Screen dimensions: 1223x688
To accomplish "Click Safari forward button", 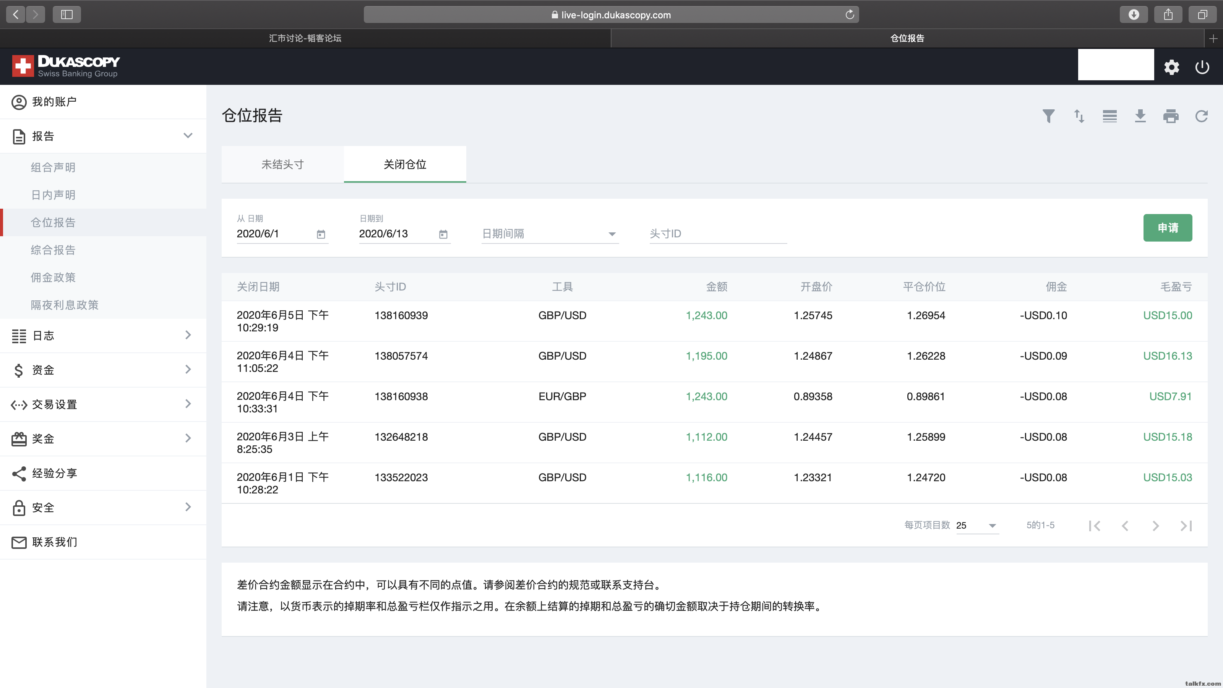I will pyautogui.click(x=35, y=14).
